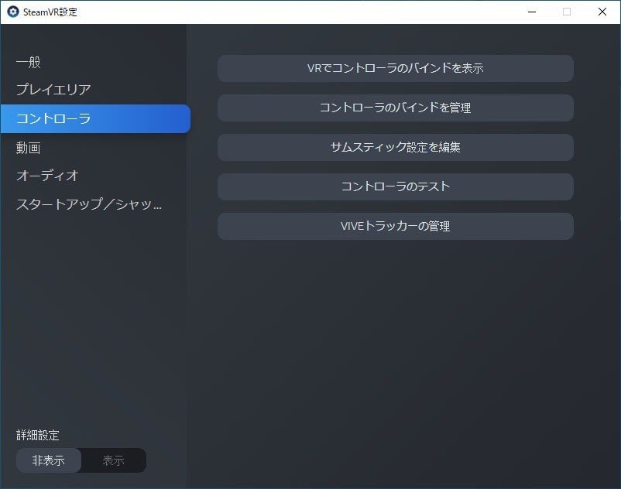Click サムスティック設定を編集 button

(395, 147)
